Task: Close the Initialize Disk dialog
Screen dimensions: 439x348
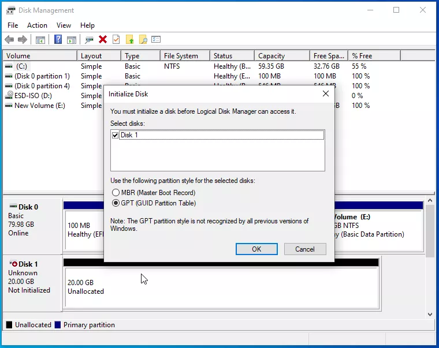Action: tap(326, 93)
